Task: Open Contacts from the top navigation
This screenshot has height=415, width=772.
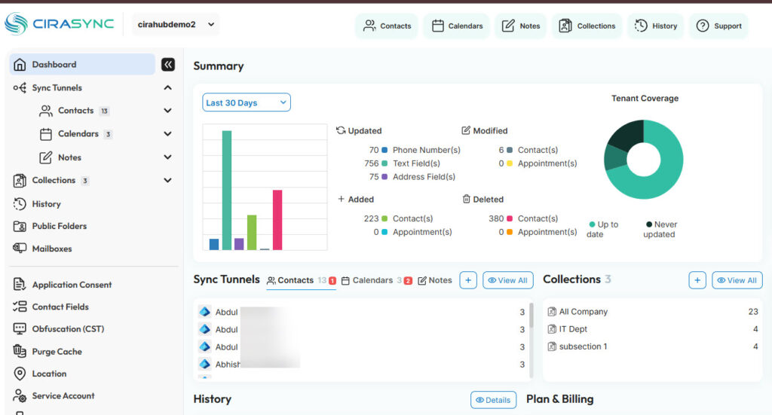Action: (387, 26)
